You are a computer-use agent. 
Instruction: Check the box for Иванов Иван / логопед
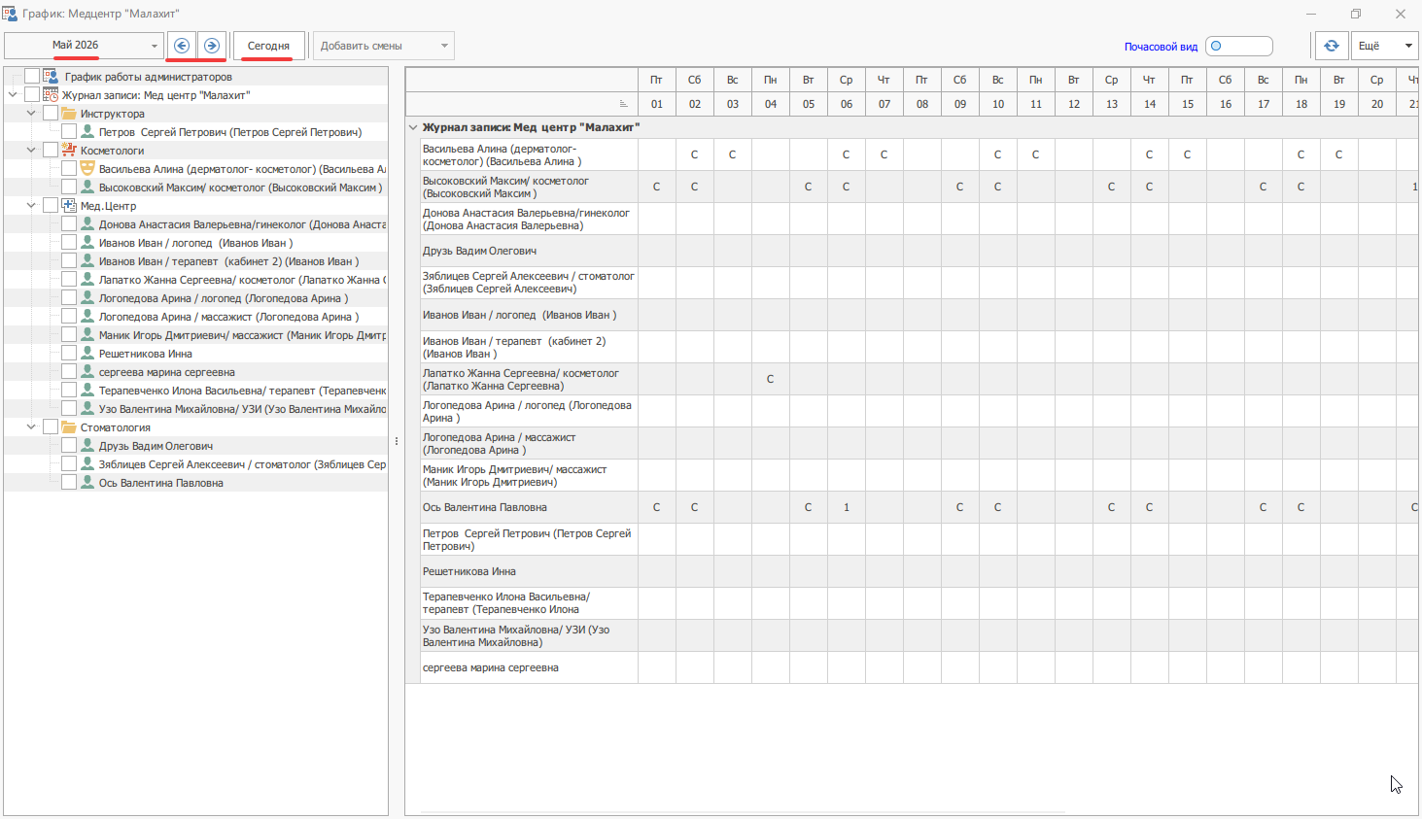click(x=69, y=243)
